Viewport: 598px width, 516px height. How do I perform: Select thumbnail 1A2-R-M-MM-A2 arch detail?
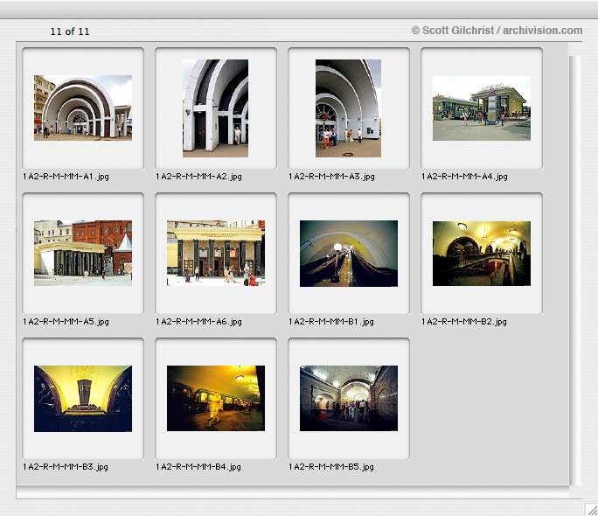tap(215, 108)
